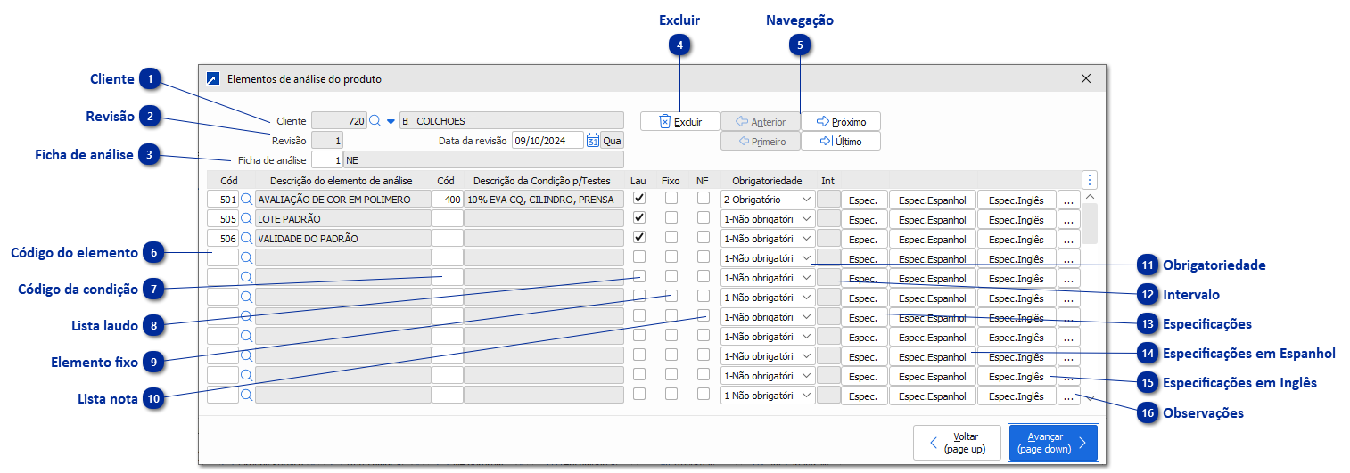Check NF for LOTE PADRÃO
Screen dimensions: 1350x473
point(704,218)
